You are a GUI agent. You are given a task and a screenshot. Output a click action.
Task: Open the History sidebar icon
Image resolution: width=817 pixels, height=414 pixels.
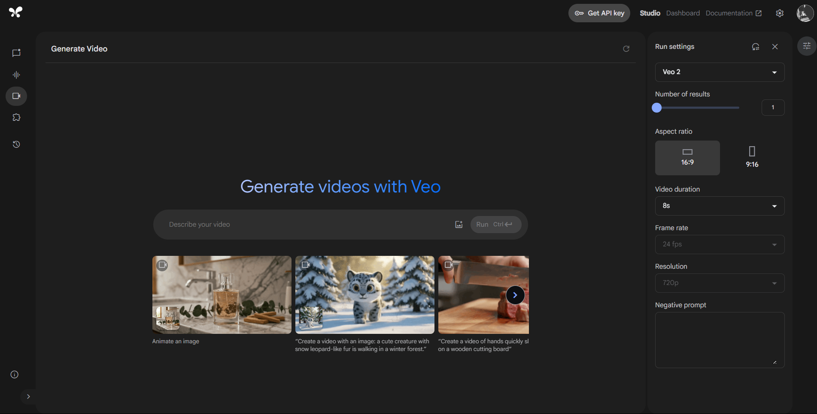[16, 144]
